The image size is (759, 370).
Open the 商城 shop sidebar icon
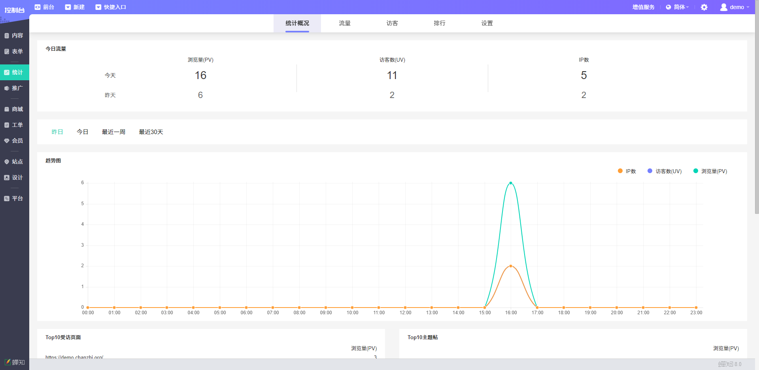pos(7,109)
